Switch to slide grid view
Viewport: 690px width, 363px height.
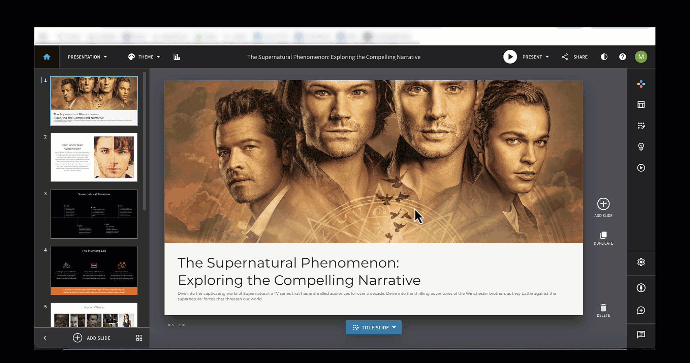coord(139,338)
